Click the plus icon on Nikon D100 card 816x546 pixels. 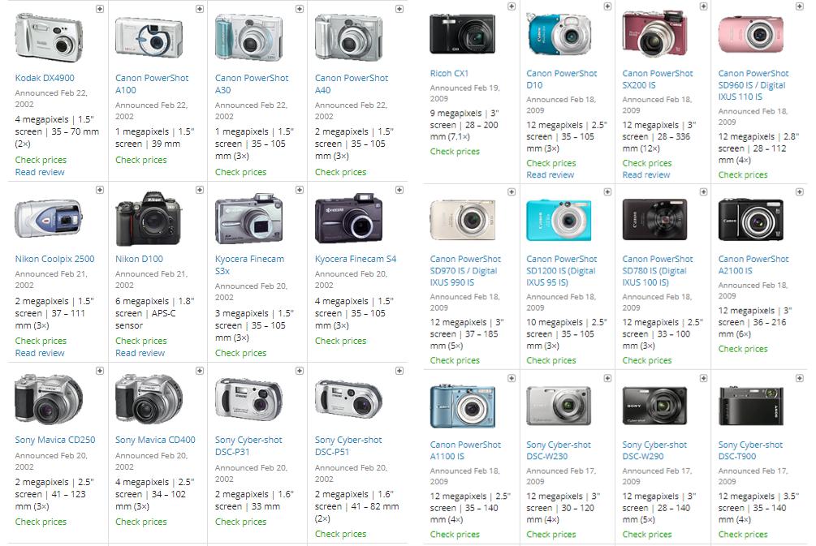coord(200,190)
